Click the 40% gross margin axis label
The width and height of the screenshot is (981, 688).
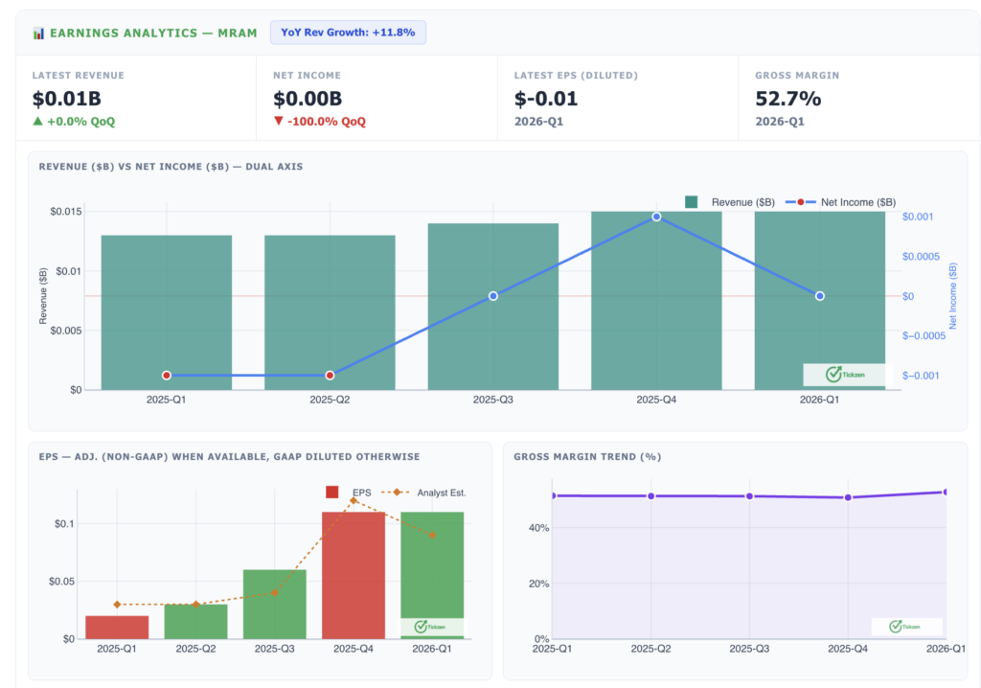(x=538, y=528)
